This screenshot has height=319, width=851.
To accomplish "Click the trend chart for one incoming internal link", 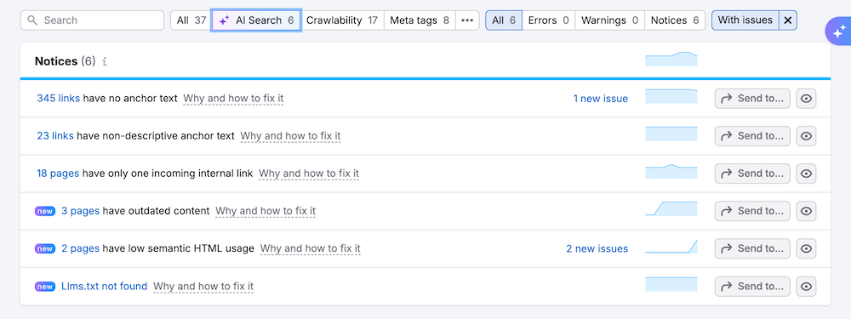I will click(x=671, y=172).
